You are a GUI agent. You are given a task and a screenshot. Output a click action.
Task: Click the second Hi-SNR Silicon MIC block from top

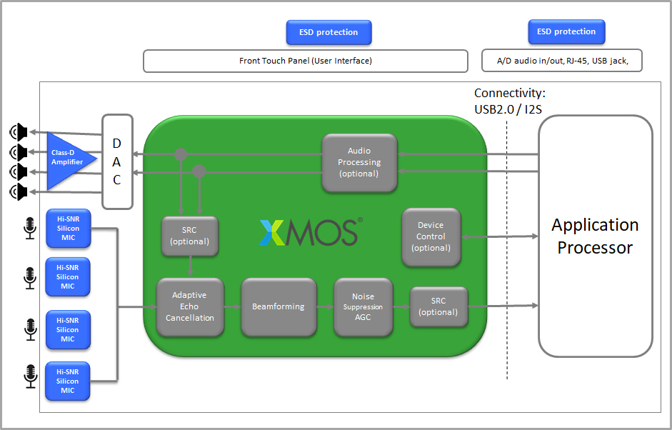point(68,277)
